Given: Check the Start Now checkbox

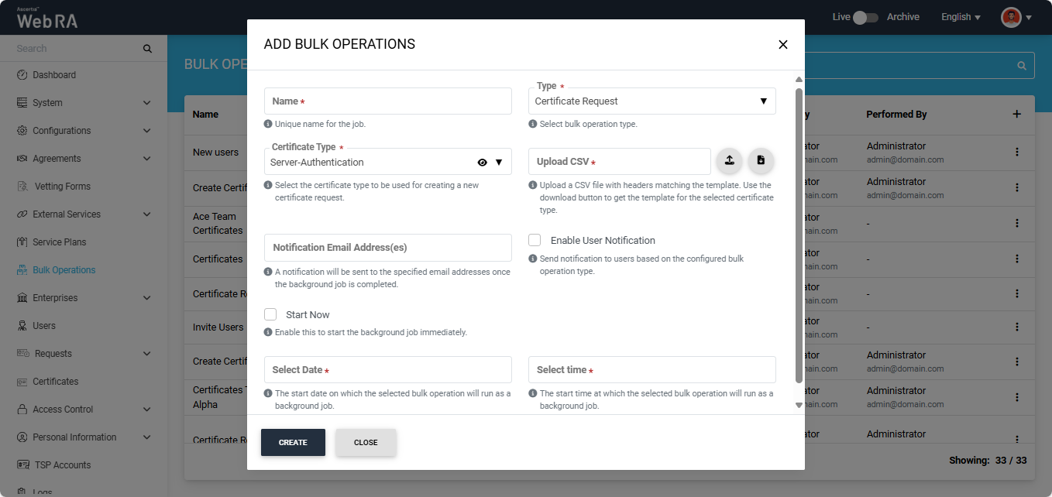Looking at the screenshot, I should (270, 314).
